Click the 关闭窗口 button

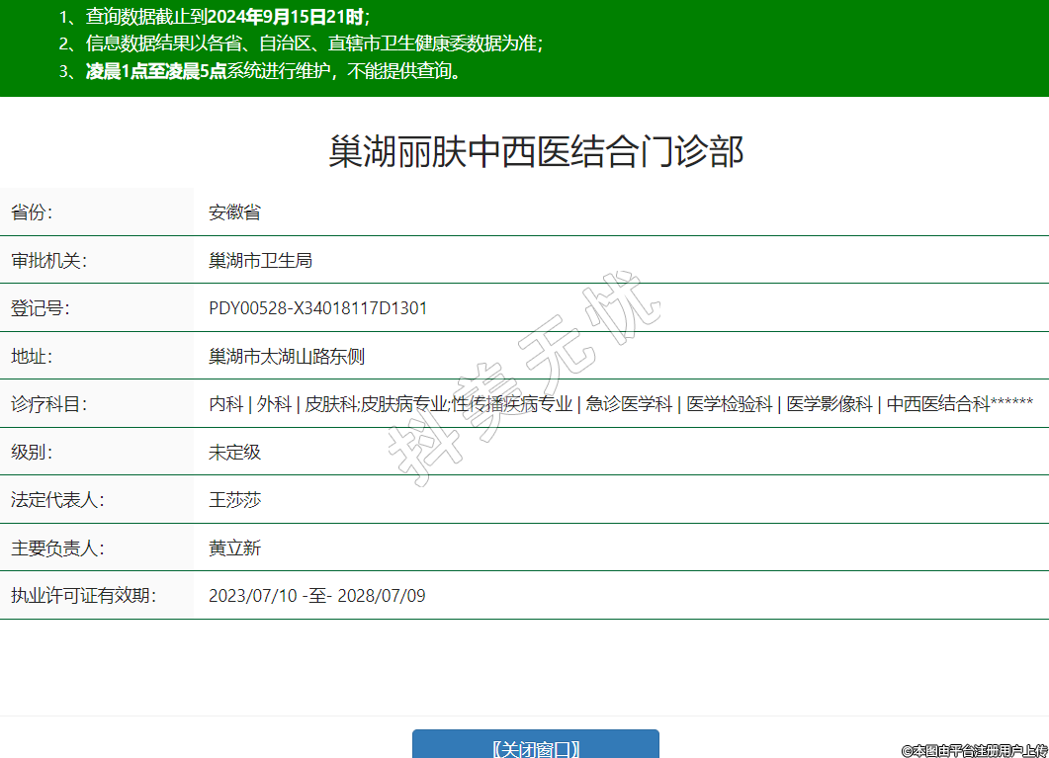[x=535, y=747]
